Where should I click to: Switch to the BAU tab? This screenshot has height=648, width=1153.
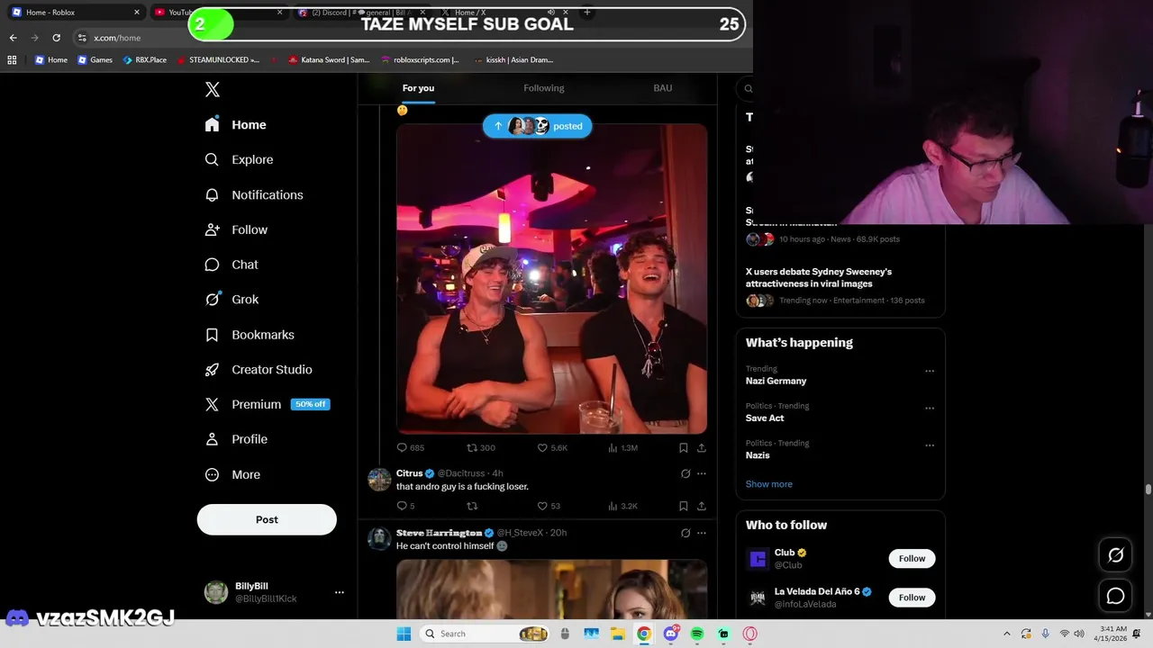(663, 88)
